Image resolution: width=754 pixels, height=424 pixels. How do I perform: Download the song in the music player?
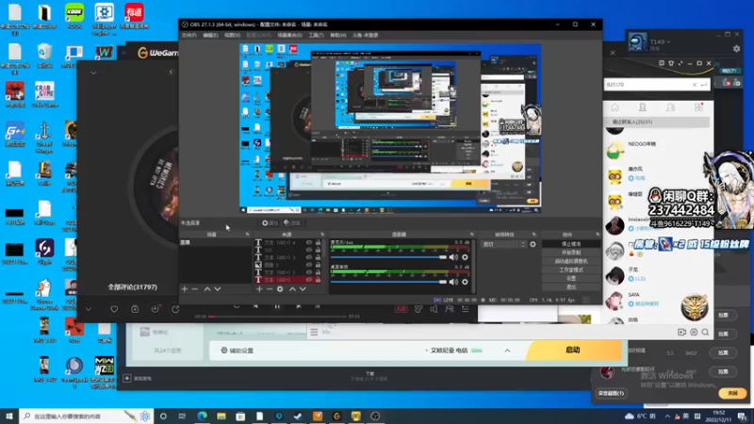155,309
